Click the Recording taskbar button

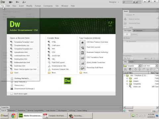tap(80, 116)
